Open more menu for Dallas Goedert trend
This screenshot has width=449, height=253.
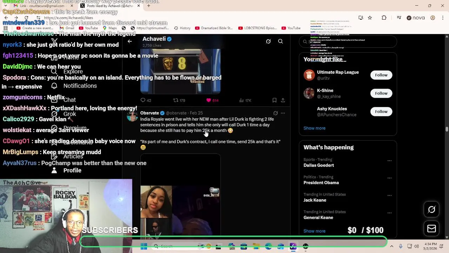389,161
